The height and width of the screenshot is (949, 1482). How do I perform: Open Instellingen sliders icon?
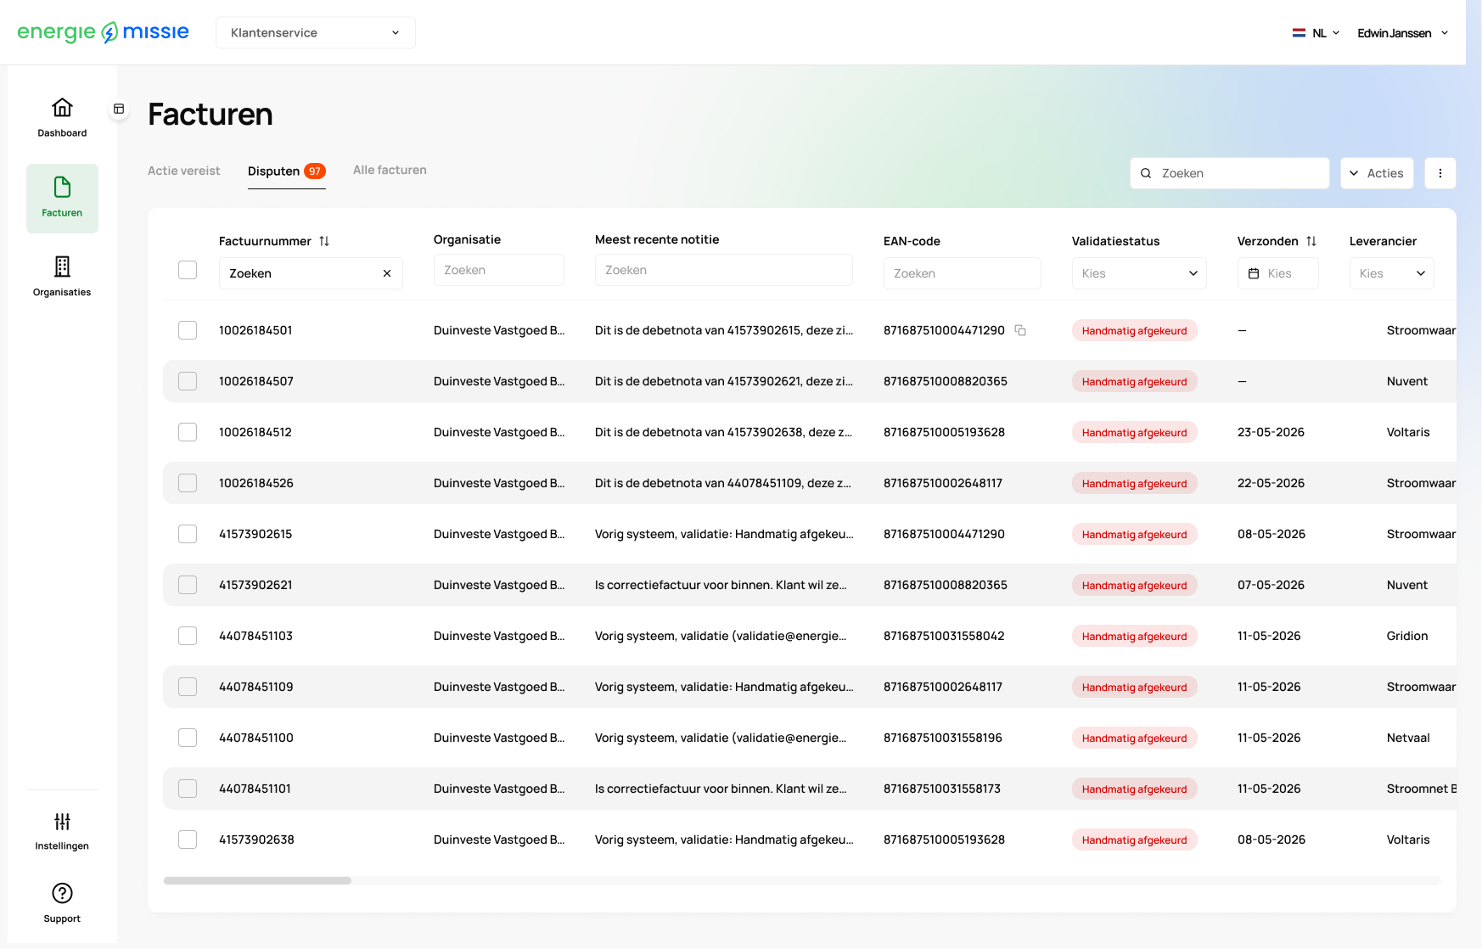tap(62, 821)
